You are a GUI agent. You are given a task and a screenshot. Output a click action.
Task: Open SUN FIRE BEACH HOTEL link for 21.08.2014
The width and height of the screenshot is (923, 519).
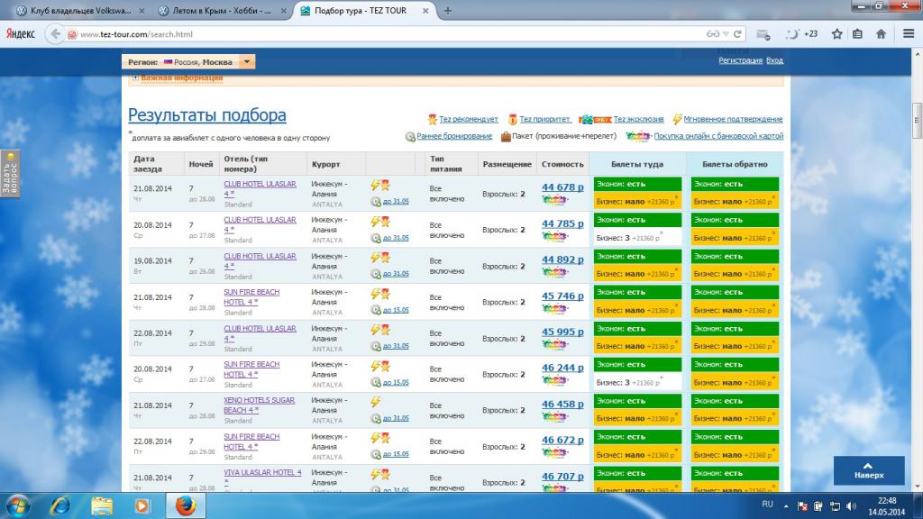(251, 297)
